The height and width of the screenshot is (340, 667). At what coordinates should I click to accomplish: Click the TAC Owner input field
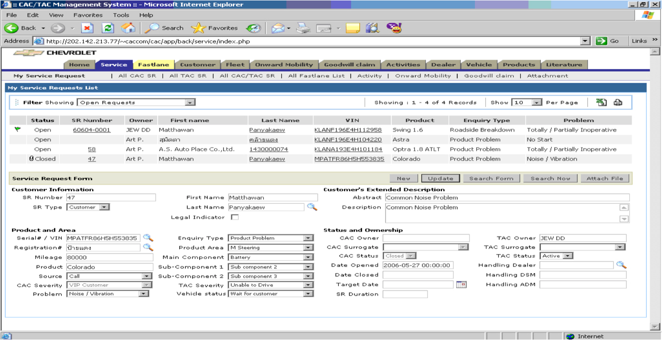pos(583,238)
